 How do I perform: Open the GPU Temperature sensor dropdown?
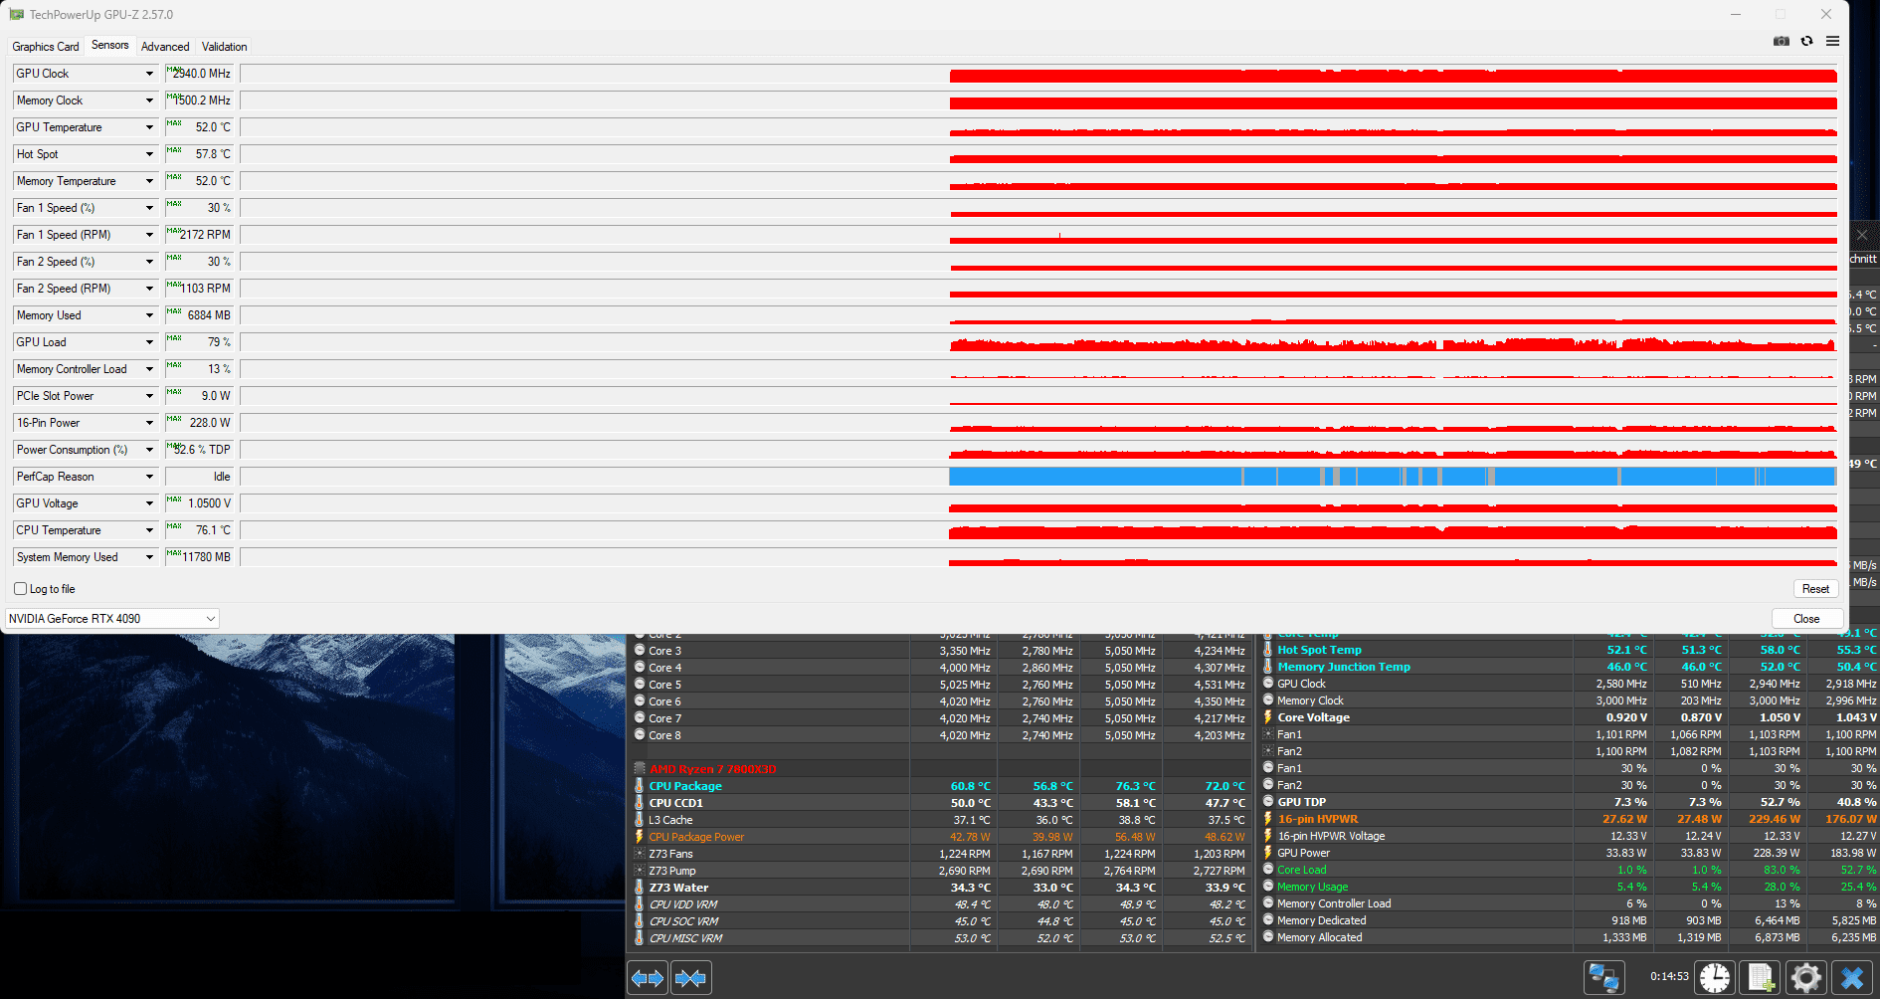[x=149, y=127]
